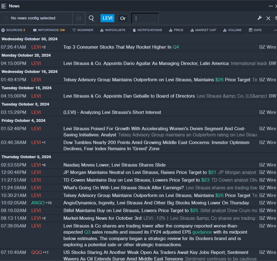
Task: Remove the LEVI ticker search tag
Action: coord(107,18)
